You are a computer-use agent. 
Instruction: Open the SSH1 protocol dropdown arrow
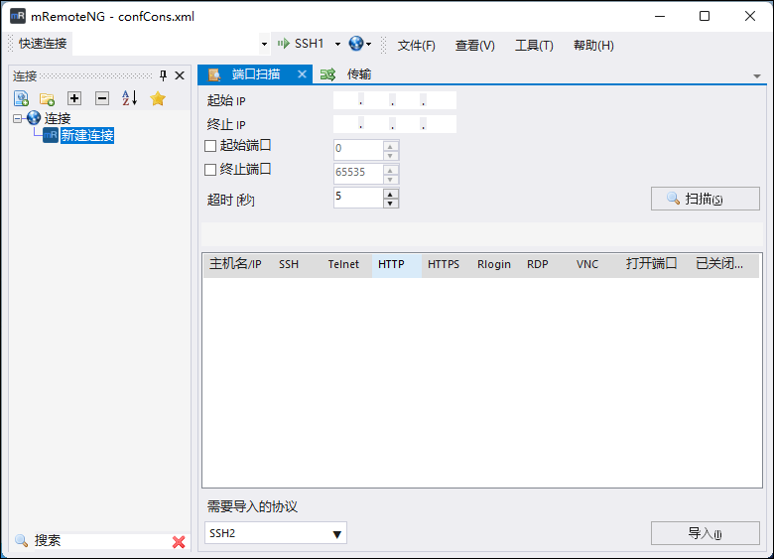[x=337, y=44]
